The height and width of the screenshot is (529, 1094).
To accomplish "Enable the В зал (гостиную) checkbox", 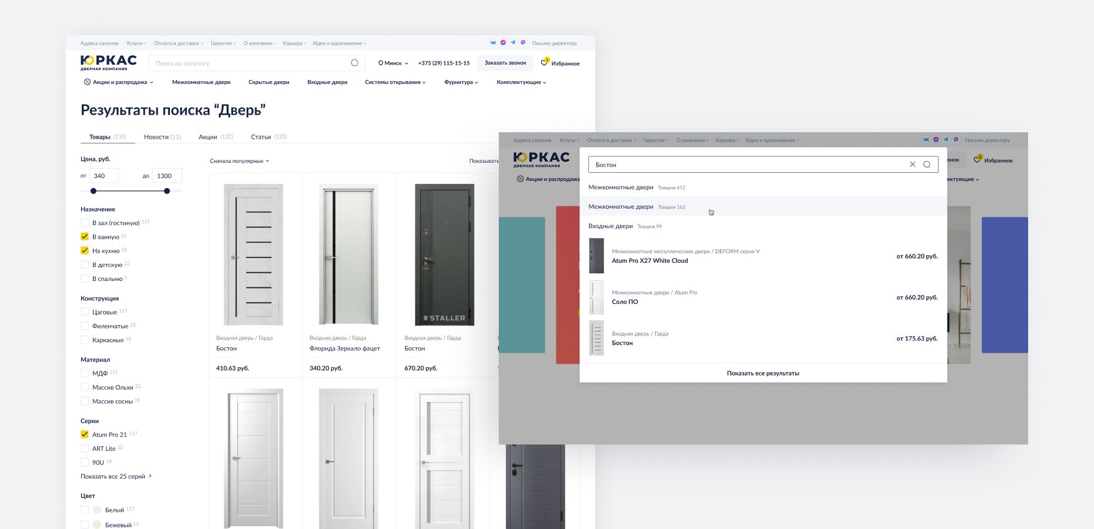I will pos(85,223).
